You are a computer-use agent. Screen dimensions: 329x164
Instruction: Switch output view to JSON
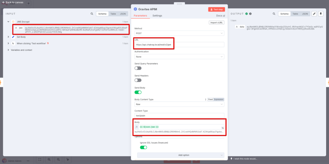click(x=305, y=14)
